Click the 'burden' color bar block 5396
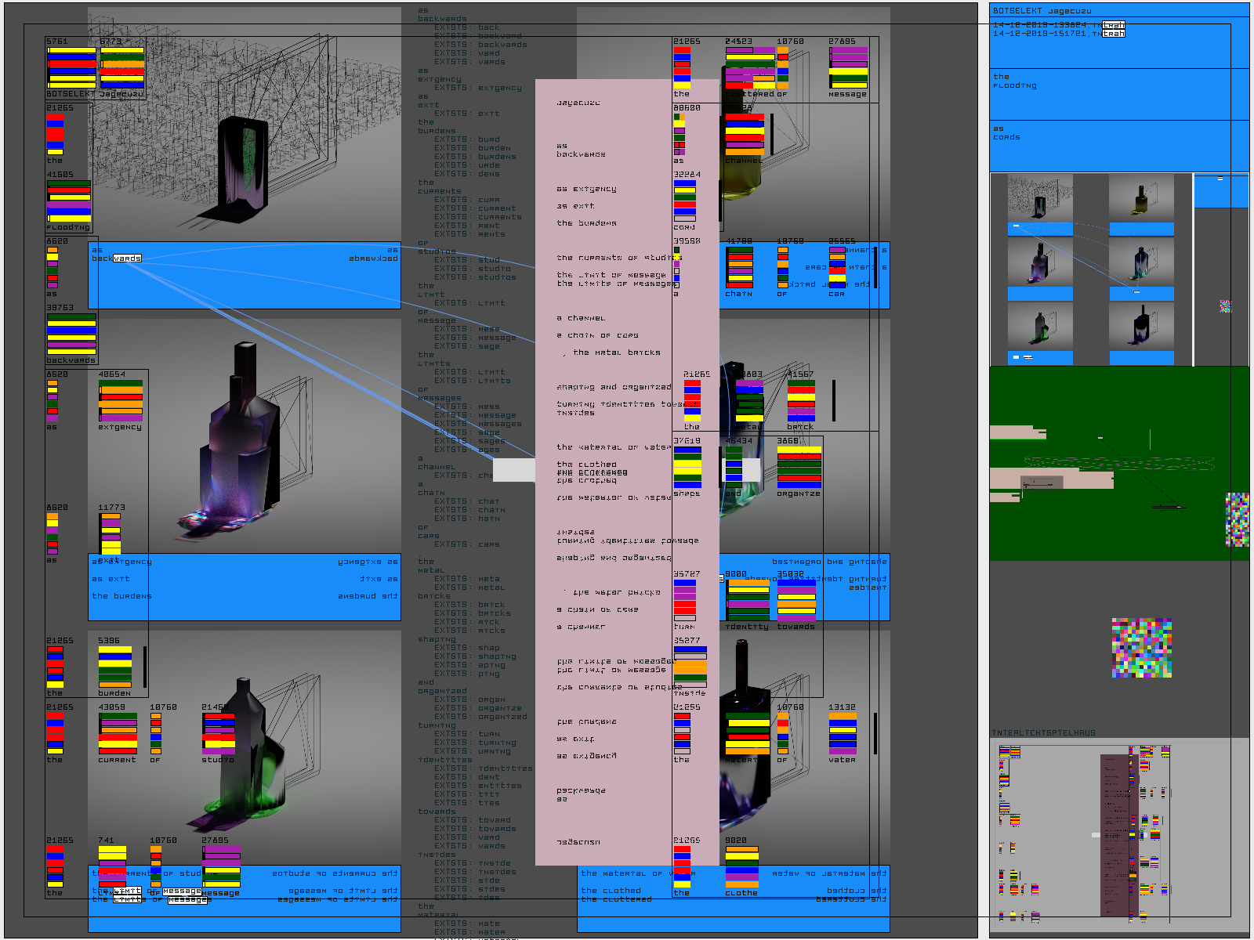The width and height of the screenshot is (1254, 940). click(115, 667)
